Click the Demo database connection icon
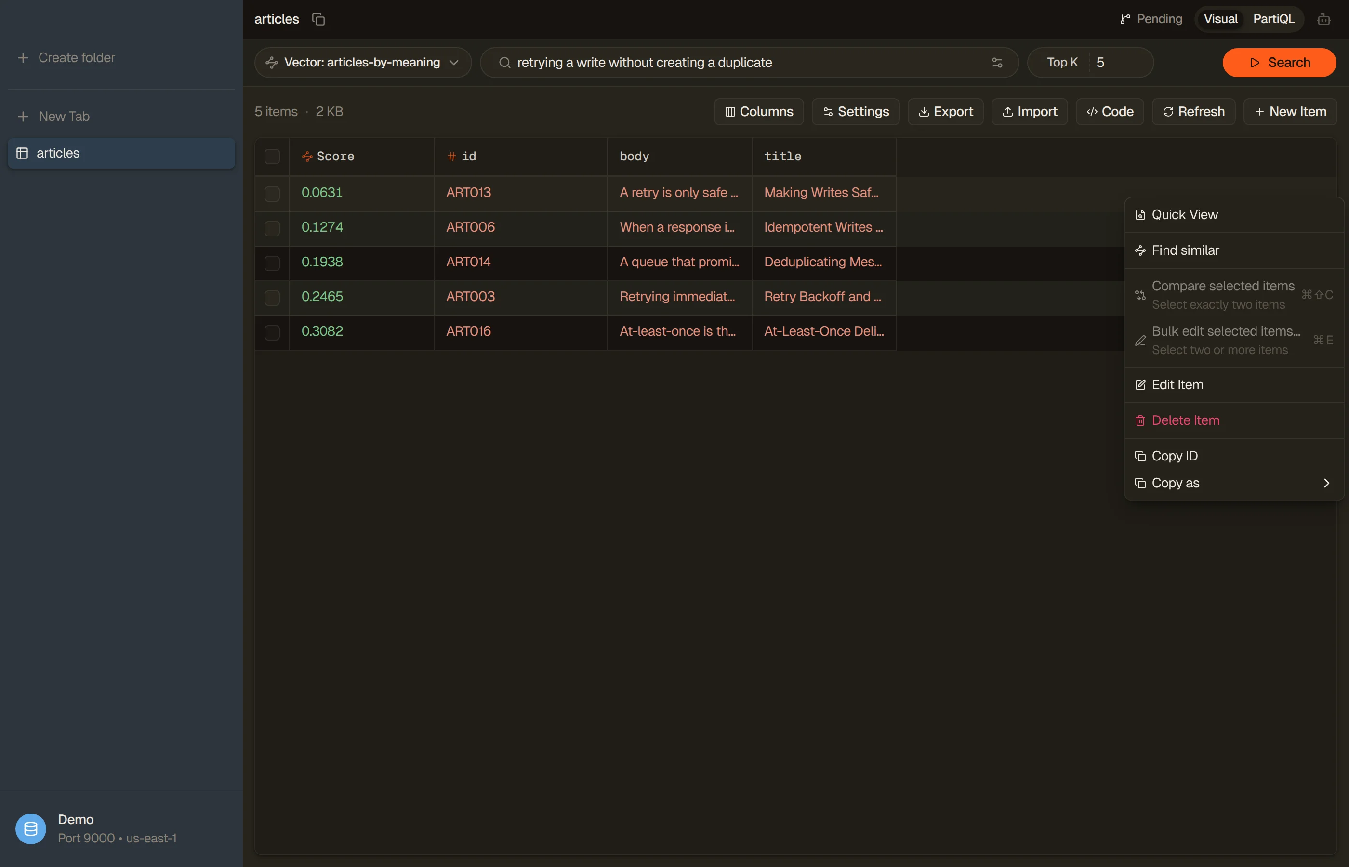The height and width of the screenshot is (867, 1349). pos(30,829)
